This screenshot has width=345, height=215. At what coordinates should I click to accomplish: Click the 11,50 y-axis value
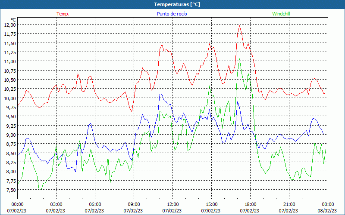pyautogui.click(x=10, y=43)
